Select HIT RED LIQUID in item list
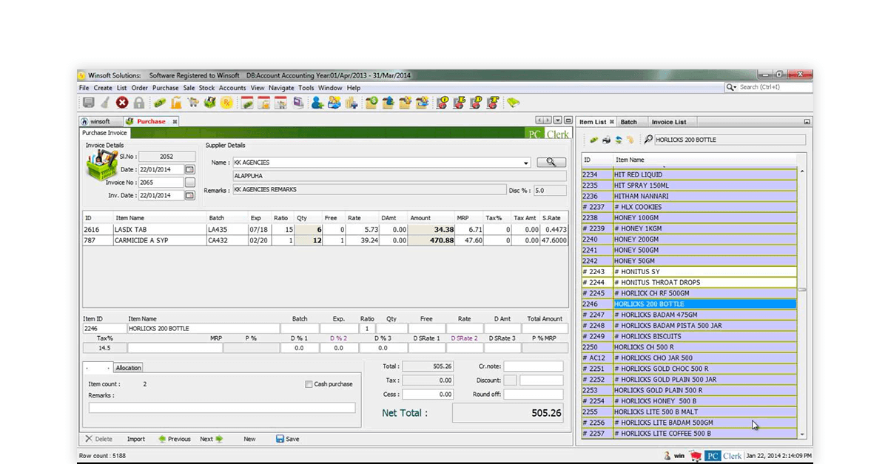The image size is (888, 464). tap(689, 174)
